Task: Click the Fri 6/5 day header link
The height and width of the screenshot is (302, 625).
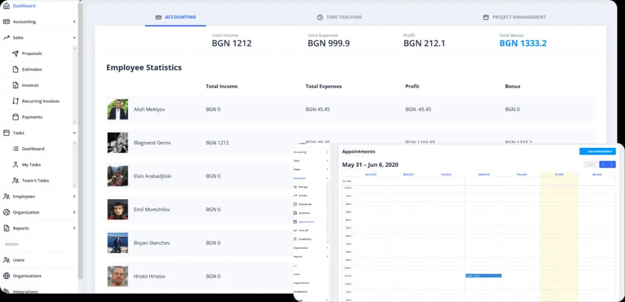Action: point(559,174)
